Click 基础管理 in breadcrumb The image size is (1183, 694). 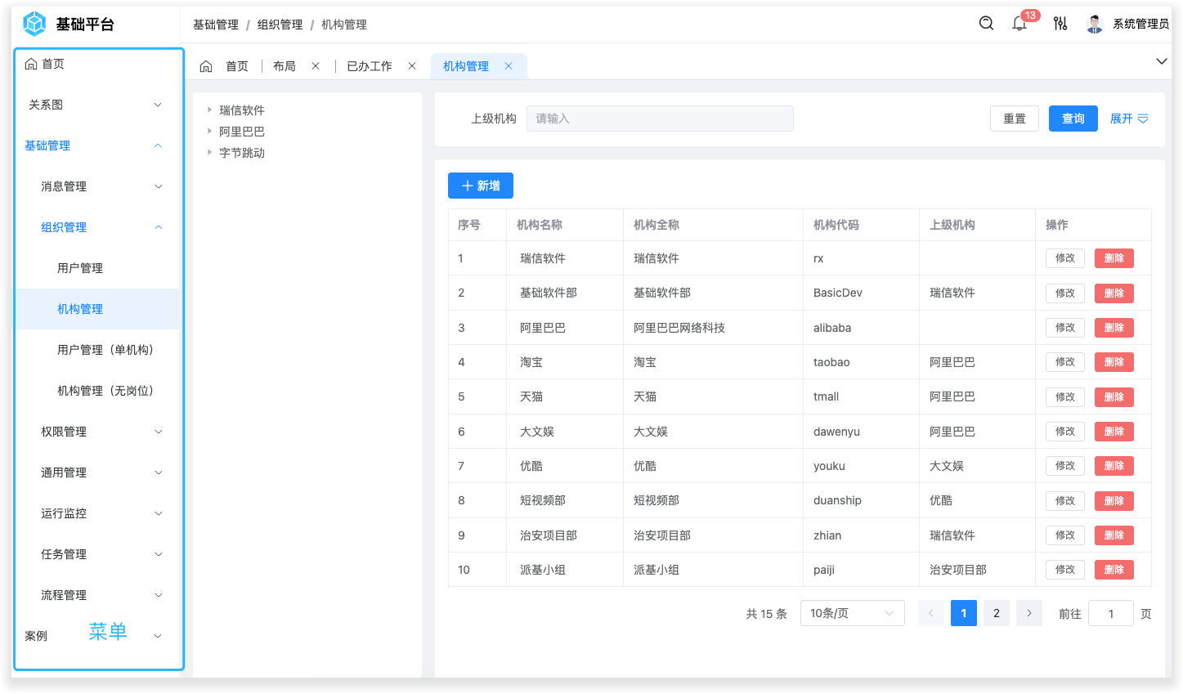click(x=216, y=25)
